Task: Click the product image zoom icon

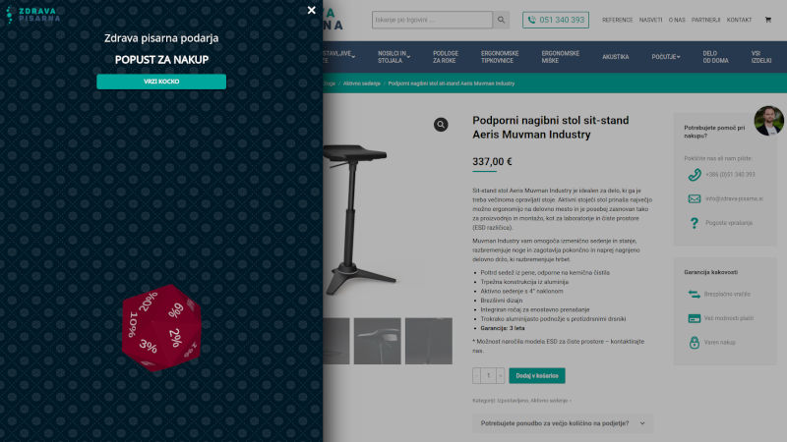Action: (x=441, y=125)
